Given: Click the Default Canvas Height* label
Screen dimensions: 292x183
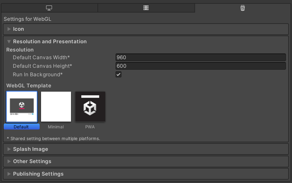Looking at the screenshot, I should pyautogui.click(x=42, y=66).
